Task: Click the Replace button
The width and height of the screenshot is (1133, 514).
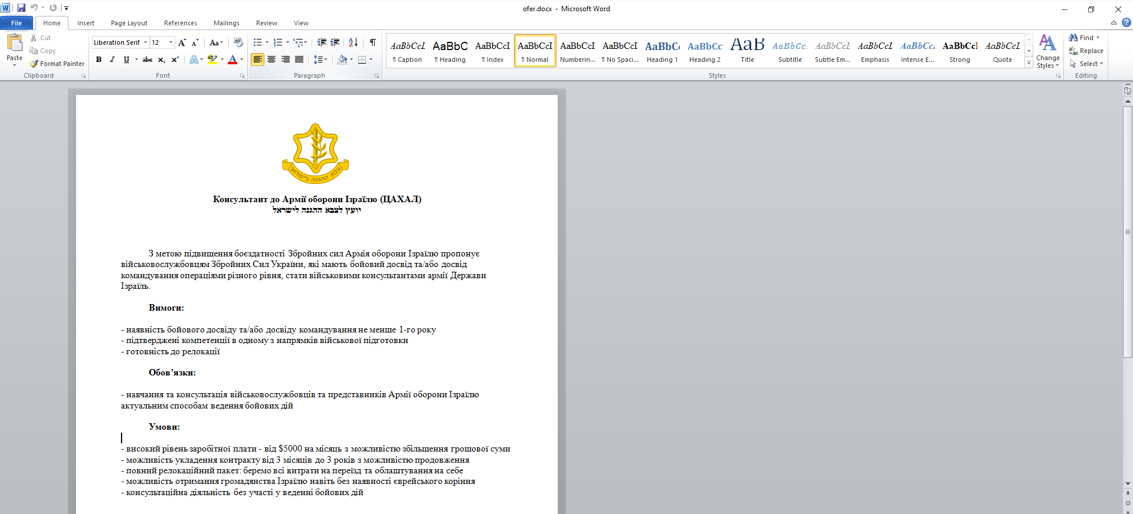Action: pos(1086,51)
